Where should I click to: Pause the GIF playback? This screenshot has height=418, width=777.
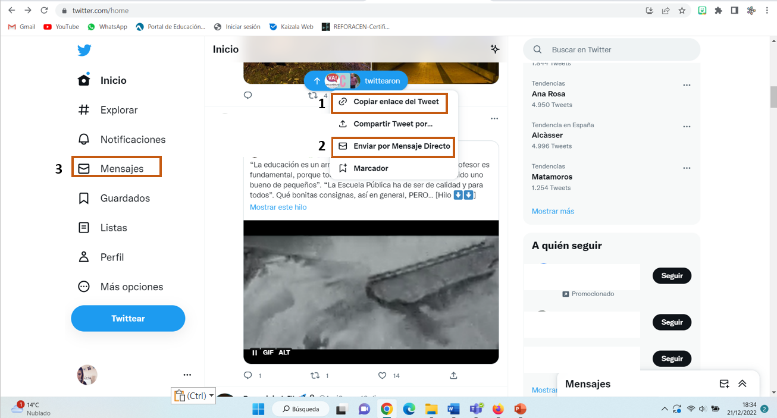(x=255, y=353)
